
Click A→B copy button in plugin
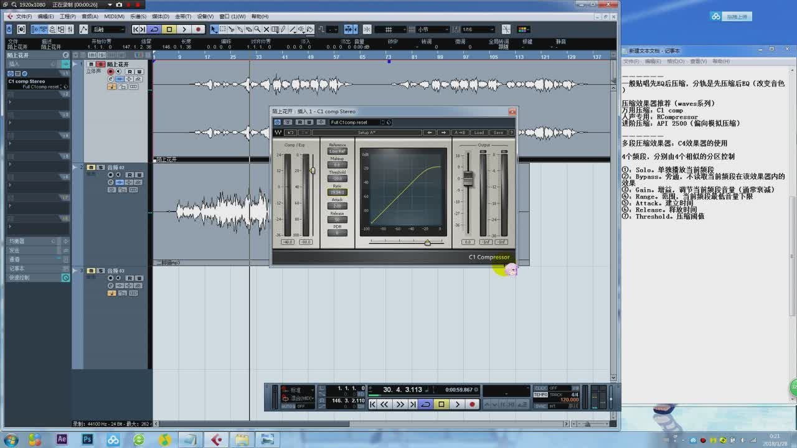pos(460,133)
